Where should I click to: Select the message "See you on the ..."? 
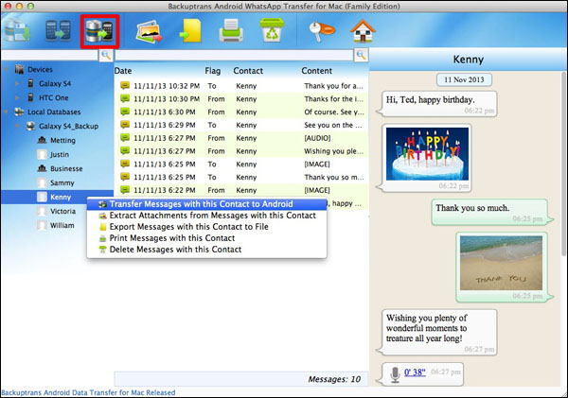click(x=241, y=125)
